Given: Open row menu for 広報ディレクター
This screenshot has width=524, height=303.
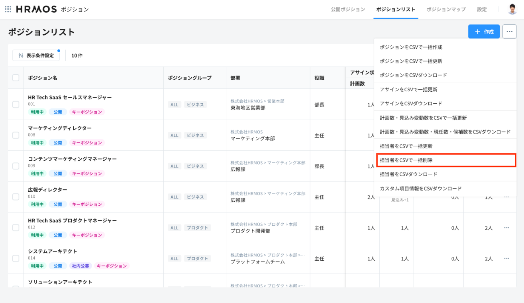Looking at the screenshot, I should pos(506,197).
